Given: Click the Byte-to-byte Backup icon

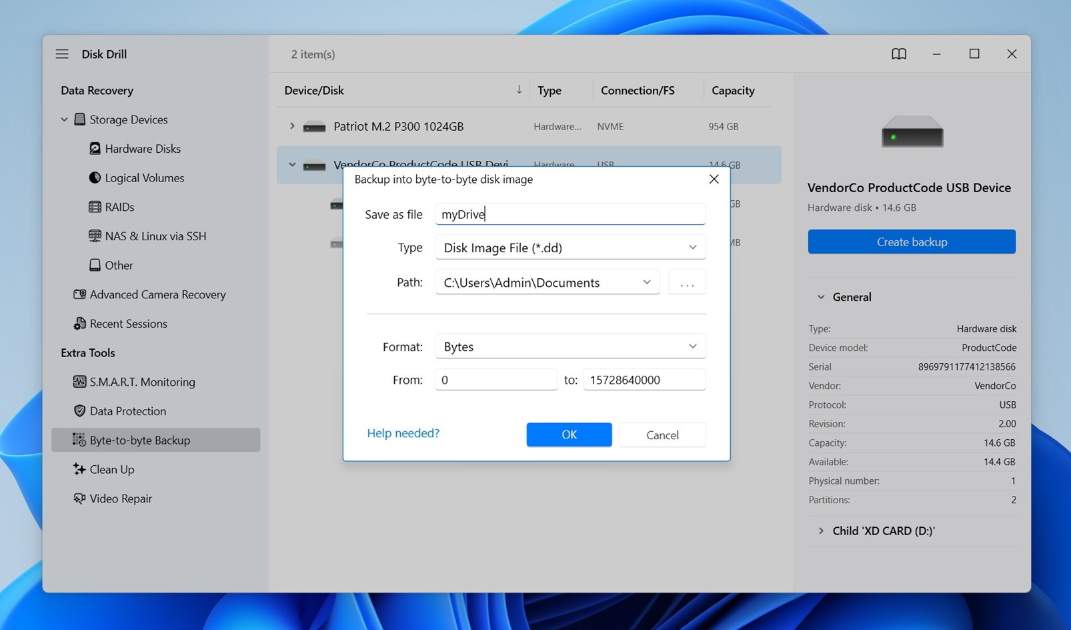Looking at the screenshot, I should click(79, 440).
